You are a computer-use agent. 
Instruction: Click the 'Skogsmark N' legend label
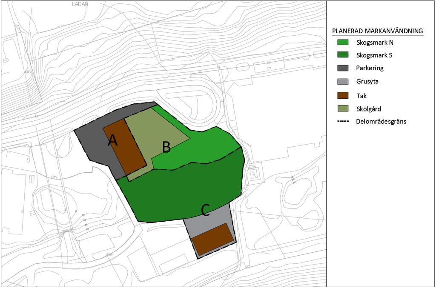(375, 43)
